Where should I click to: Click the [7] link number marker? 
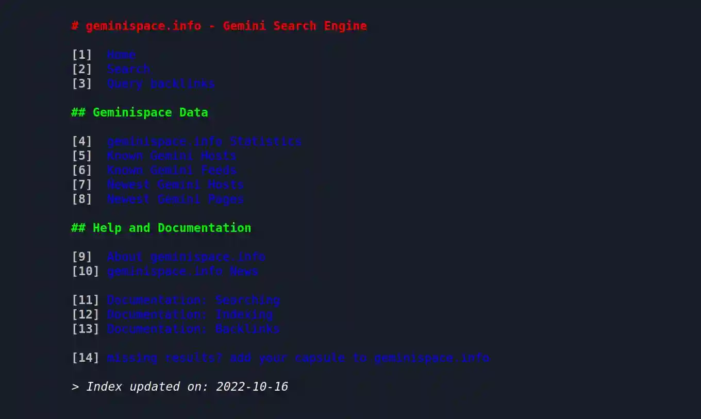coord(81,185)
